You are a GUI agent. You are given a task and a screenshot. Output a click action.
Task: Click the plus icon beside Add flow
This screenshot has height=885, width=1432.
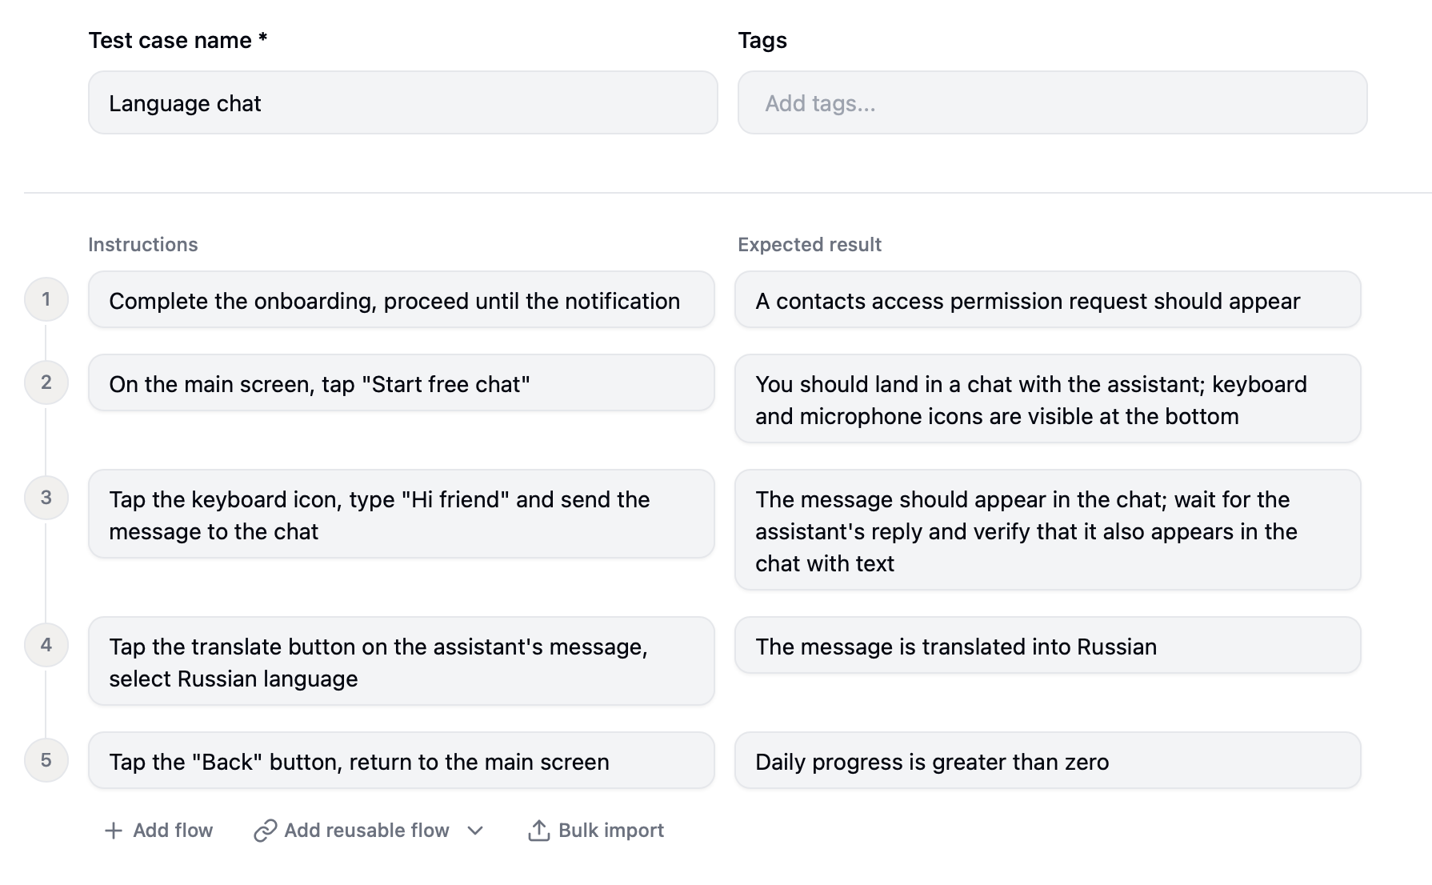coord(114,831)
